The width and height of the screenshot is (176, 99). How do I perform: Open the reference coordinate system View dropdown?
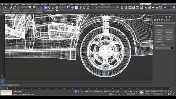(62, 7)
